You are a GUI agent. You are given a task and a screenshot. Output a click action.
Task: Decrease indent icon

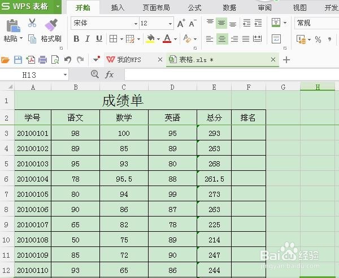[247, 23]
